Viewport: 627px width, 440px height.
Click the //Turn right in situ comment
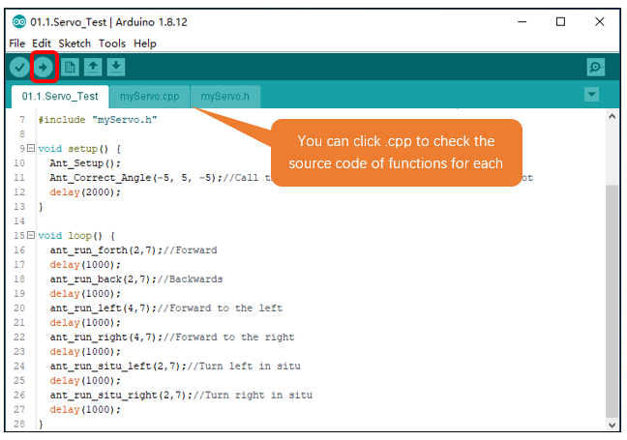[253, 395]
